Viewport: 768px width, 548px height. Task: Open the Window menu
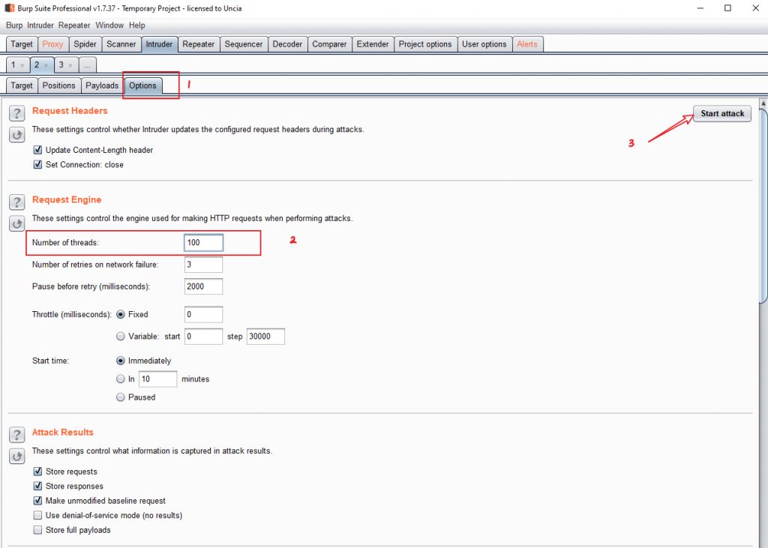[x=109, y=25]
